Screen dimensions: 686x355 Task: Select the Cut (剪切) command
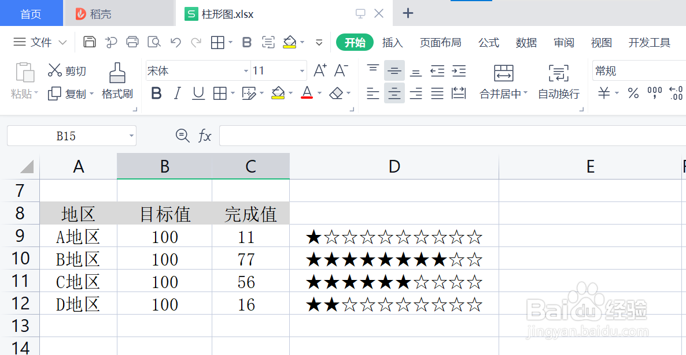(x=72, y=70)
